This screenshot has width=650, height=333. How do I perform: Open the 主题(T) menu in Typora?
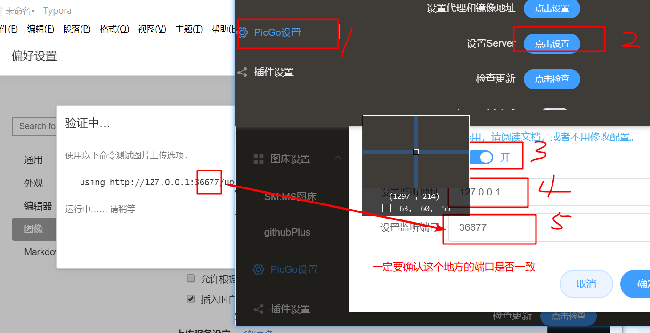[189, 29]
